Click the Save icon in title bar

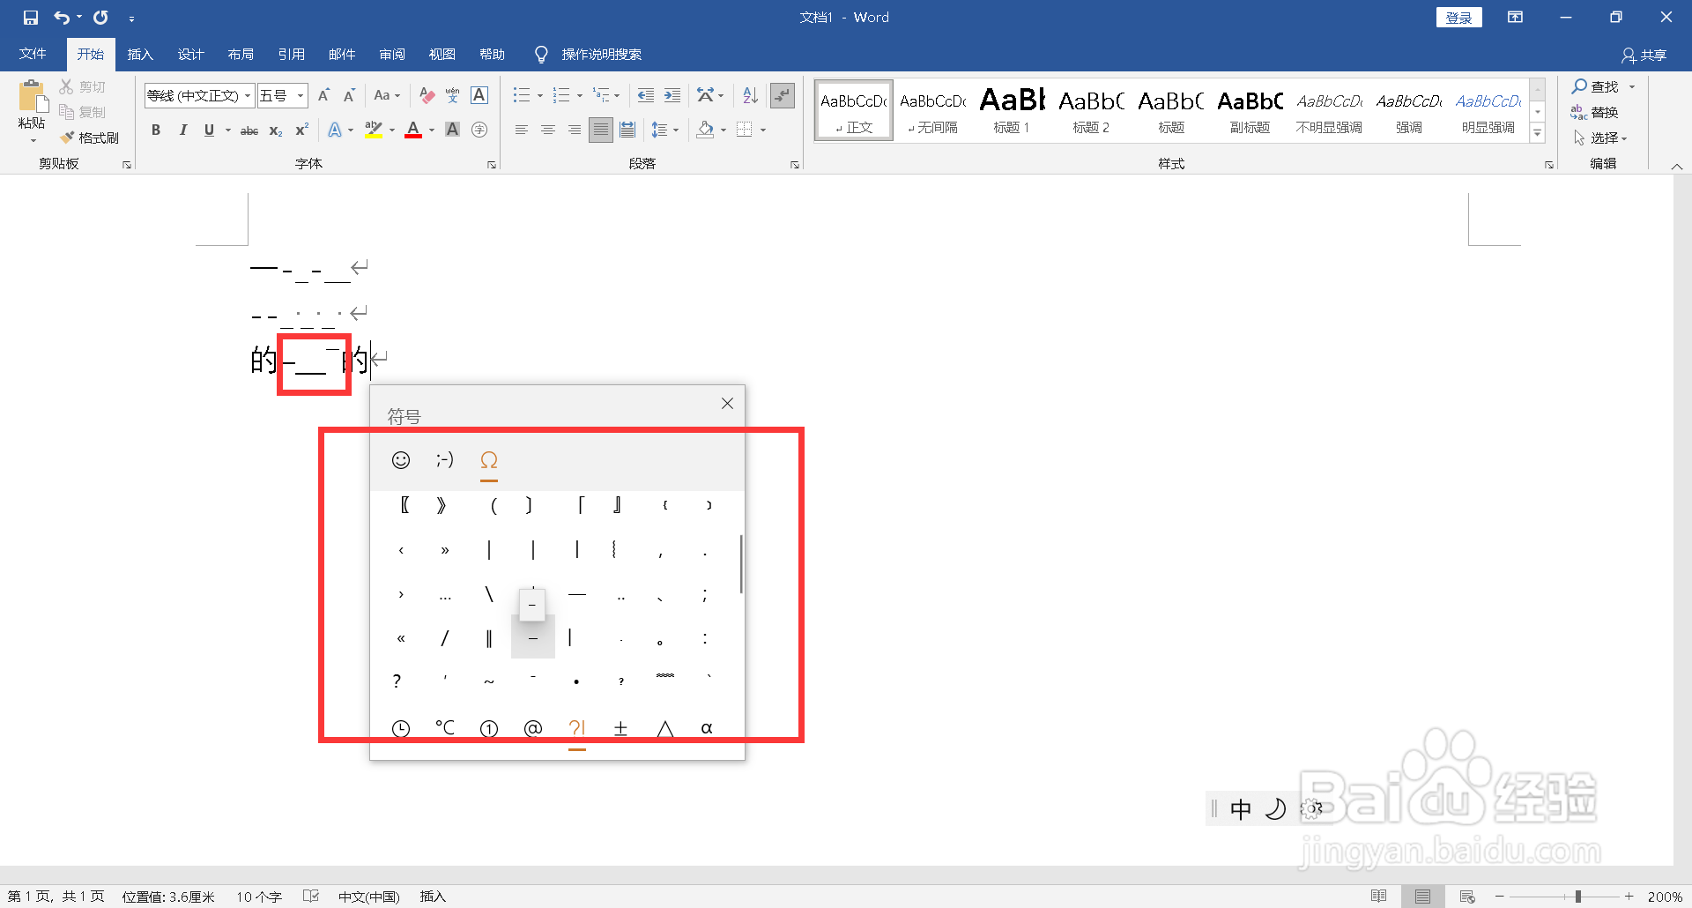click(31, 18)
